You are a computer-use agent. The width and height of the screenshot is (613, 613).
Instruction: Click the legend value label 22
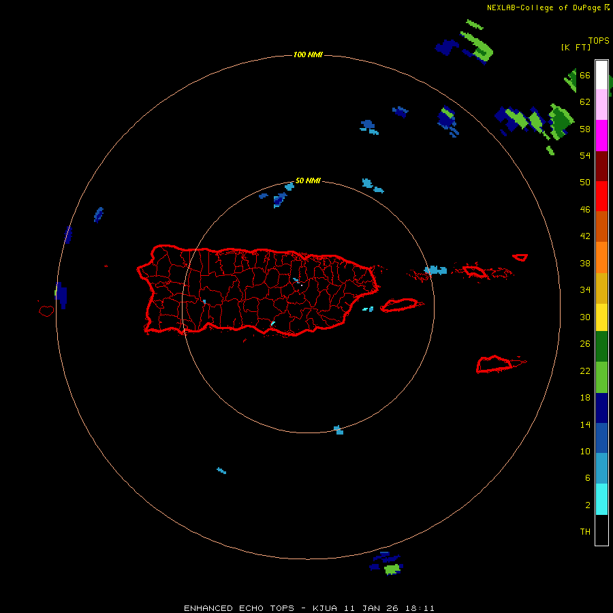tap(585, 371)
